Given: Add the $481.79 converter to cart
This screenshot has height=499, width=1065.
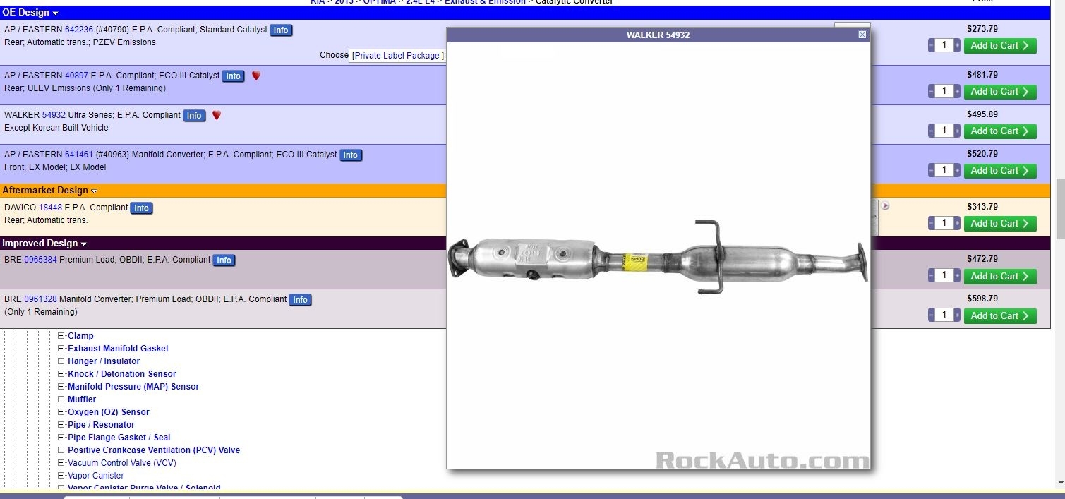Looking at the screenshot, I should pyautogui.click(x=1000, y=91).
